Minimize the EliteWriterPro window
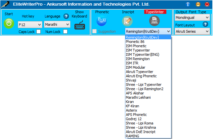This screenshot has height=139, width=213. pos(198,4)
